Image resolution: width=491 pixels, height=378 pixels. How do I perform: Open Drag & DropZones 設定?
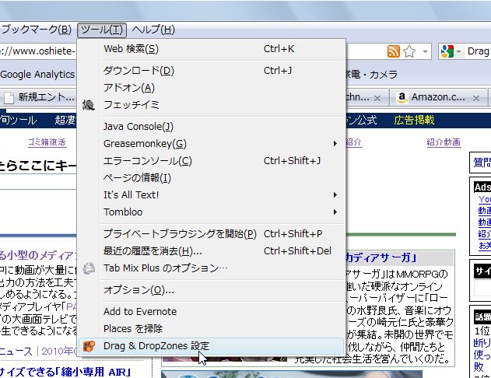pos(212,346)
